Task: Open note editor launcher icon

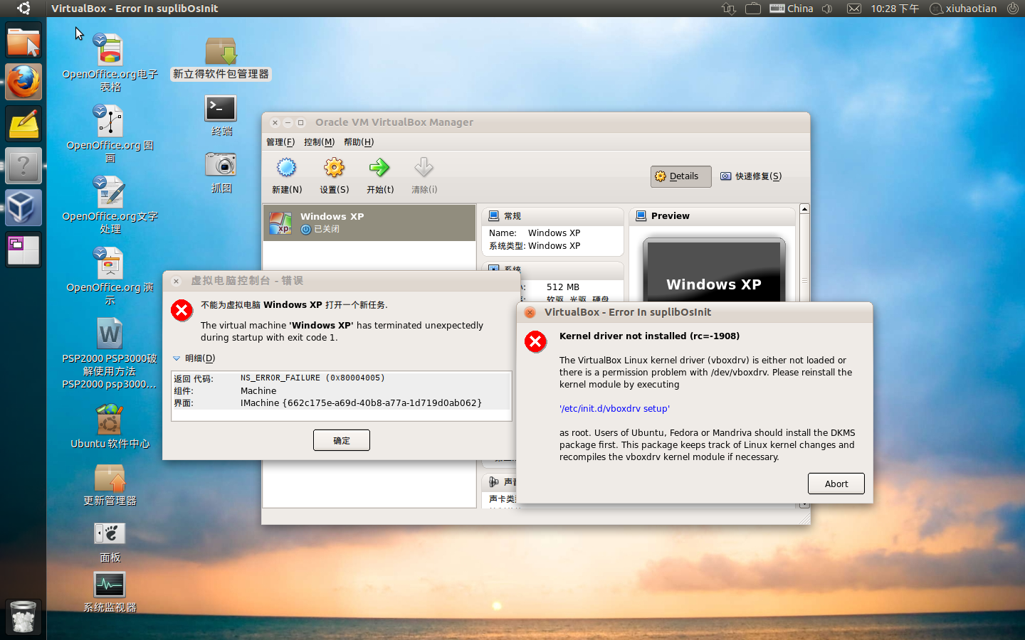Action: [23, 124]
